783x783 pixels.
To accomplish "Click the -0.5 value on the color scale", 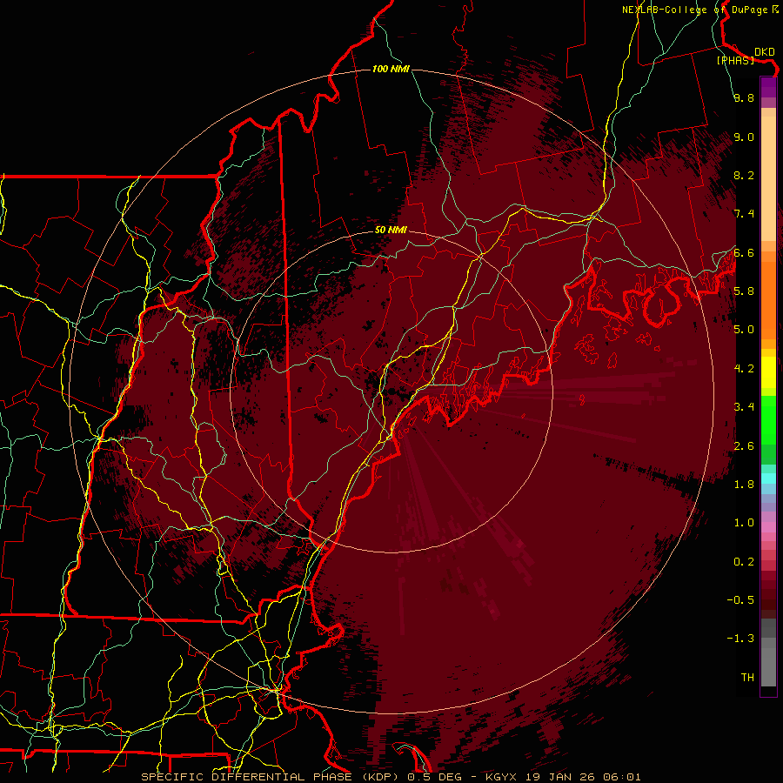I will pyautogui.click(x=740, y=600).
